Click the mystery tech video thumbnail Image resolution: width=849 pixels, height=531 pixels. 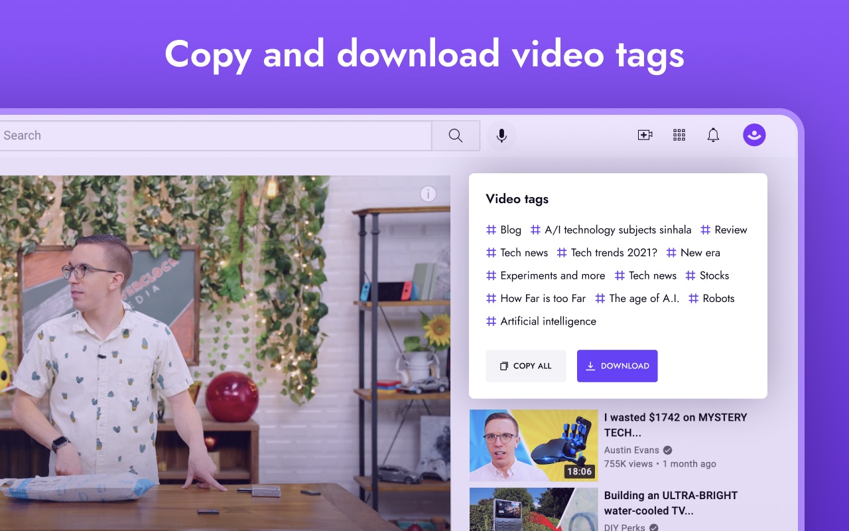[533, 445]
